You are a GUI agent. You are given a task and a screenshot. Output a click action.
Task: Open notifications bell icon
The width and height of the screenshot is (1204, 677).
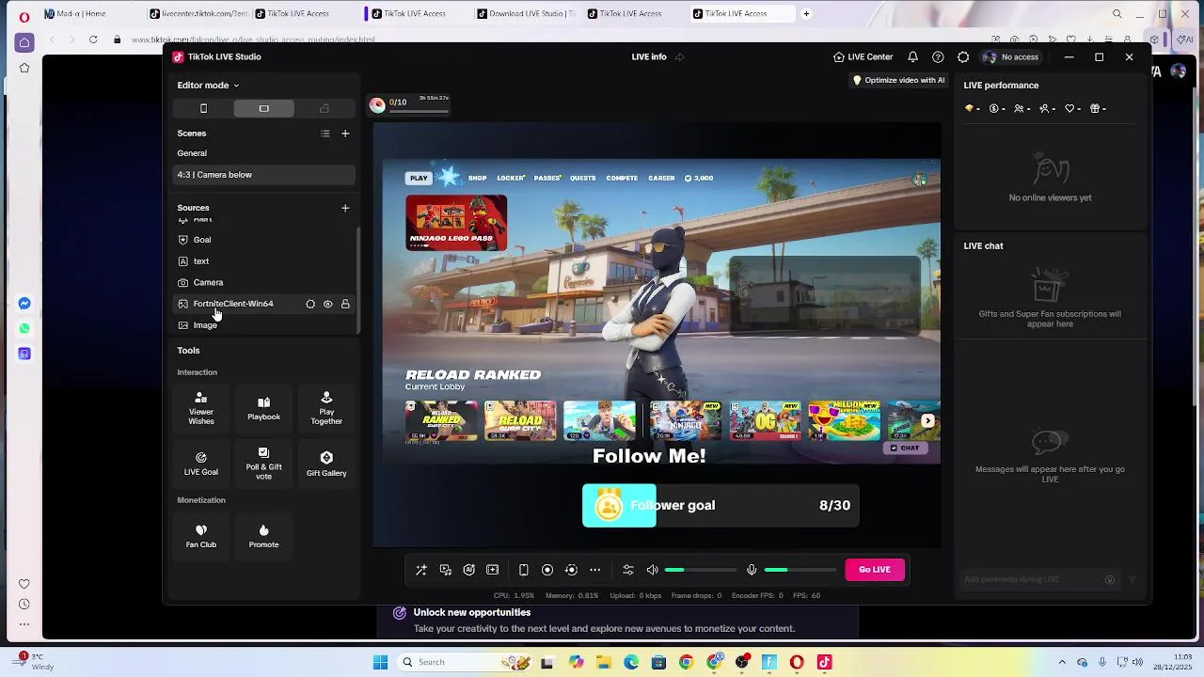pyautogui.click(x=912, y=57)
